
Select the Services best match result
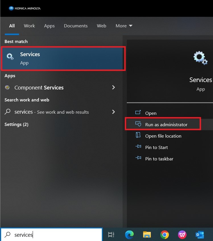click(x=63, y=58)
